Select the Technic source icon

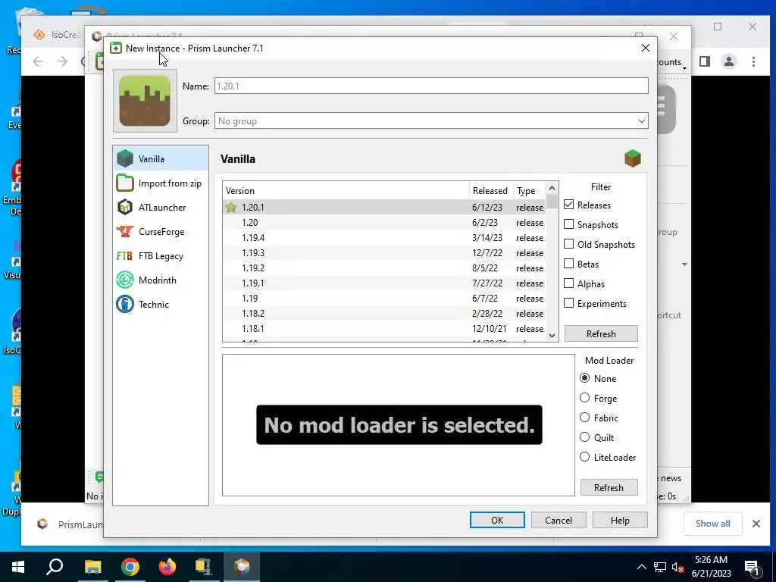pyautogui.click(x=125, y=305)
